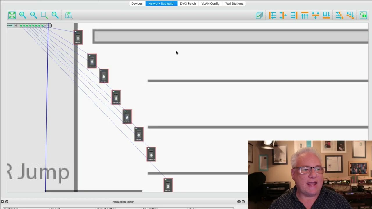Align selected devices to vertical middle
This screenshot has width=372, height=209.
315,15
